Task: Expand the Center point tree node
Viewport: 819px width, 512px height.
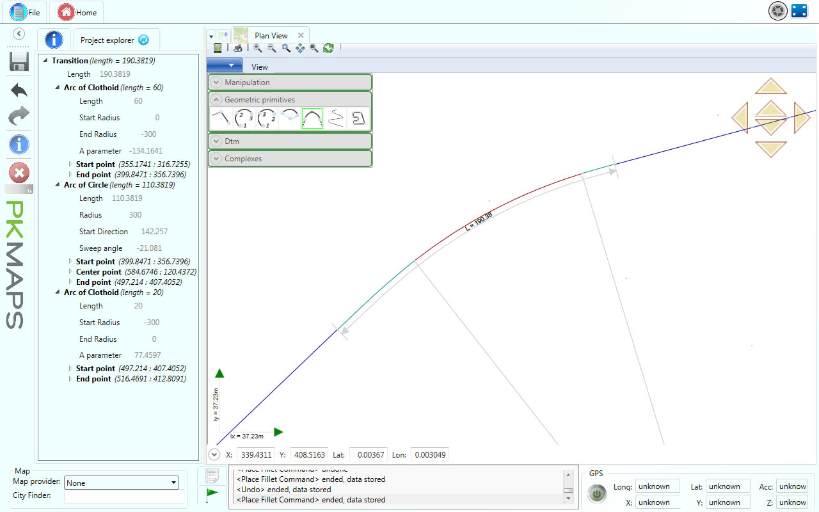Action: [x=70, y=271]
